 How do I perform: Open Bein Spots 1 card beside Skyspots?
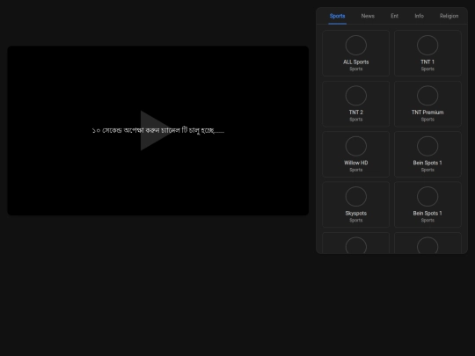coord(427,205)
